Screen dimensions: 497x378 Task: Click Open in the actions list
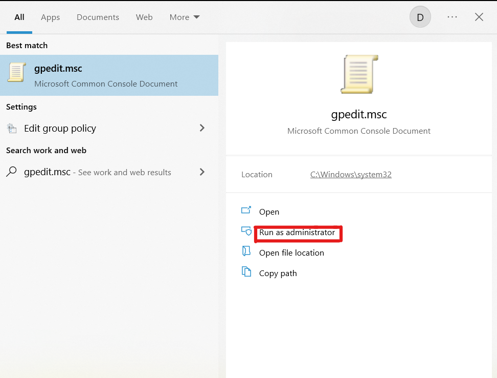coord(269,212)
